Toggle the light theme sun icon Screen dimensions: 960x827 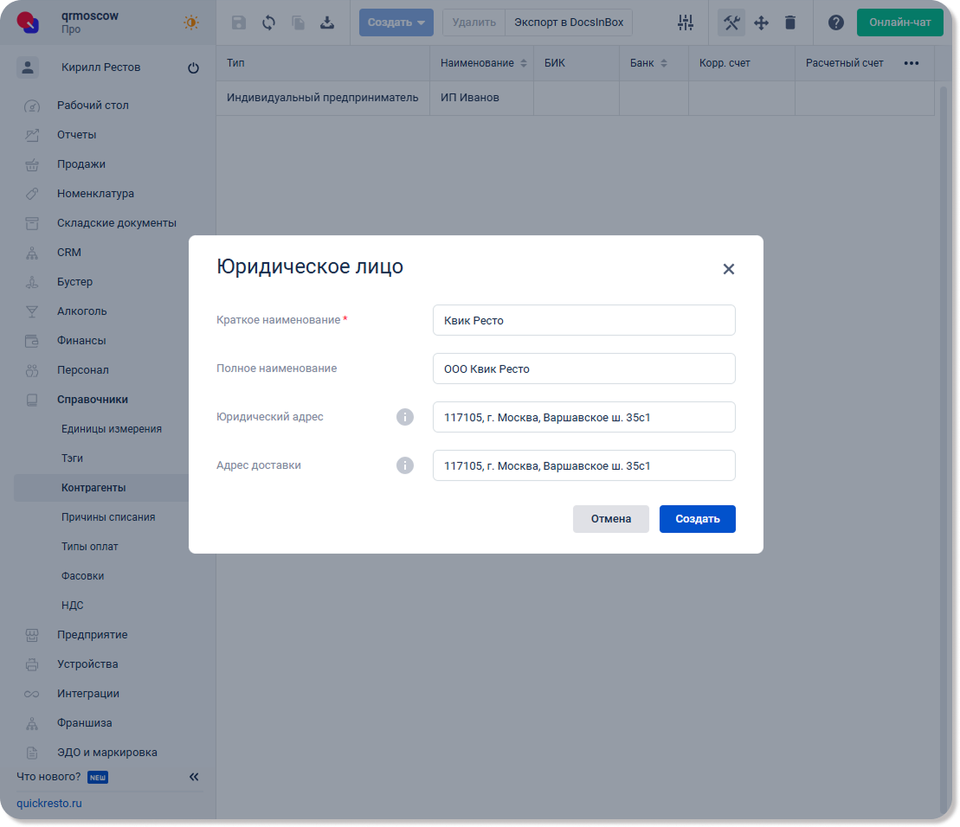pos(191,23)
